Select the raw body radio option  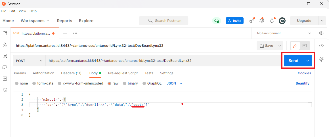109,83
